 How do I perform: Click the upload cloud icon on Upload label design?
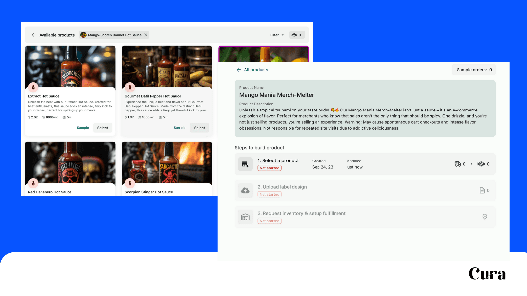tap(245, 190)
